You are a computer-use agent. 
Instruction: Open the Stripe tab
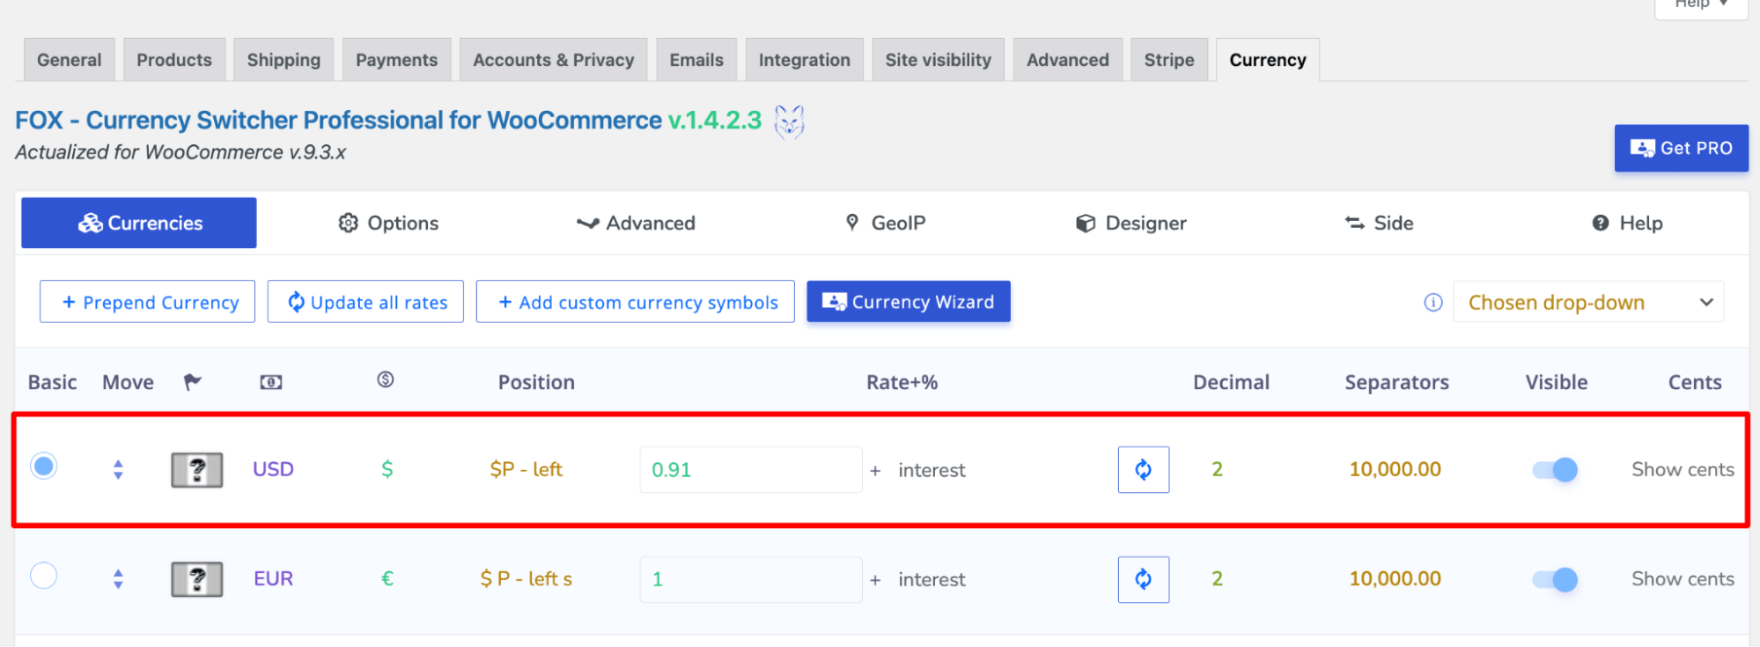click(x=1169, y=60)
